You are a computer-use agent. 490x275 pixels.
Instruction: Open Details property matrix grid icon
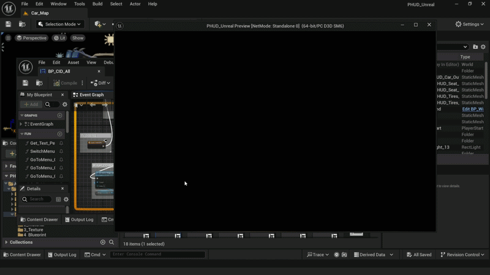point(58,199)
